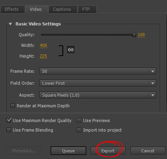Image resolution: width=167 pixels, height=159 pixels.
Task: Click the Export button
Action: 108,151
